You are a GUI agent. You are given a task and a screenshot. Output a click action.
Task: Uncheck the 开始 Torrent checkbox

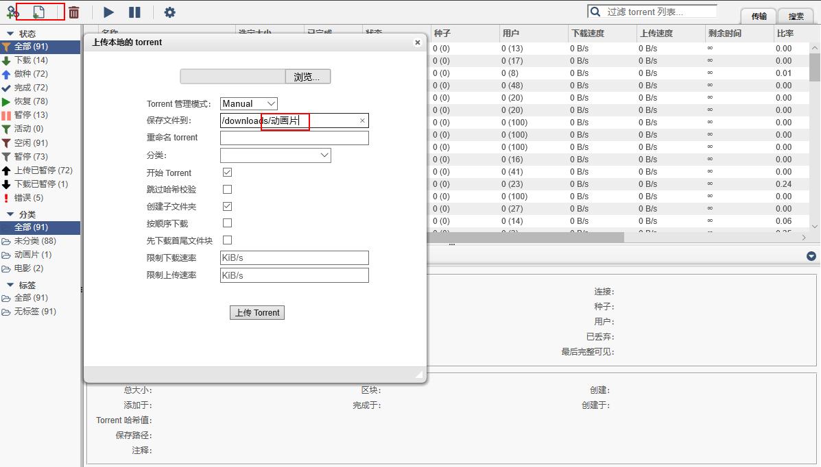coord(227,172)
